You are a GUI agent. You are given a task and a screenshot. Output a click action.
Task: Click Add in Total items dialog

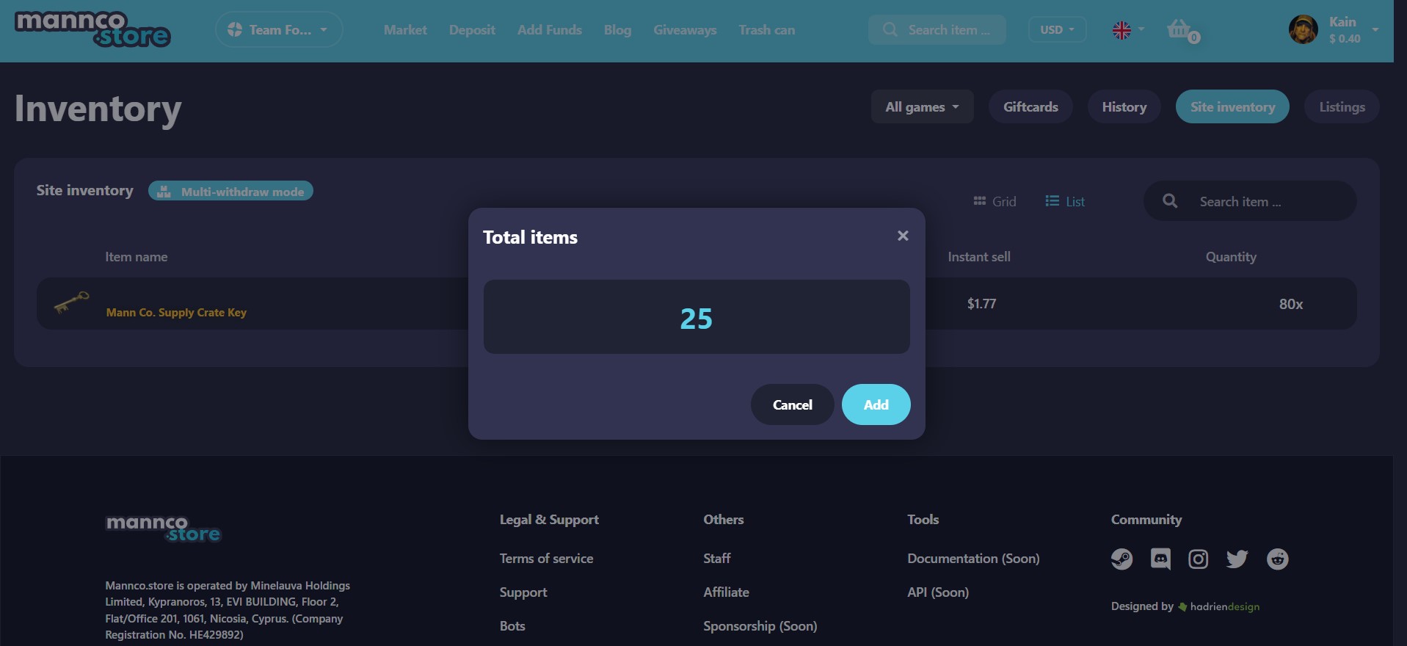coord(876,404)
